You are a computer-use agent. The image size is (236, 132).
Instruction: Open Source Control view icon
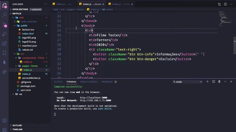(4, 25)
